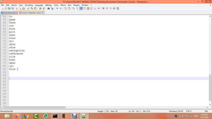This screenshot has width=212, height=119.
Task: Click the Paste clipboard icon
Action: coord(35,9)
